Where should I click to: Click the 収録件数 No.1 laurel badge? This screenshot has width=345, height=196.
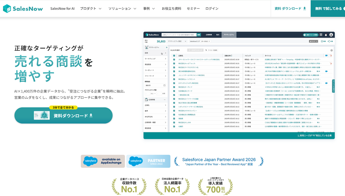click(x=129, y=186)
